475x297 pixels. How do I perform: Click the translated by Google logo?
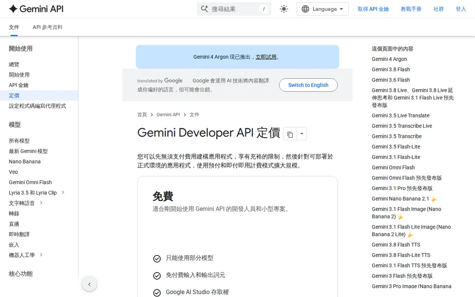click(x=160, y=80)
